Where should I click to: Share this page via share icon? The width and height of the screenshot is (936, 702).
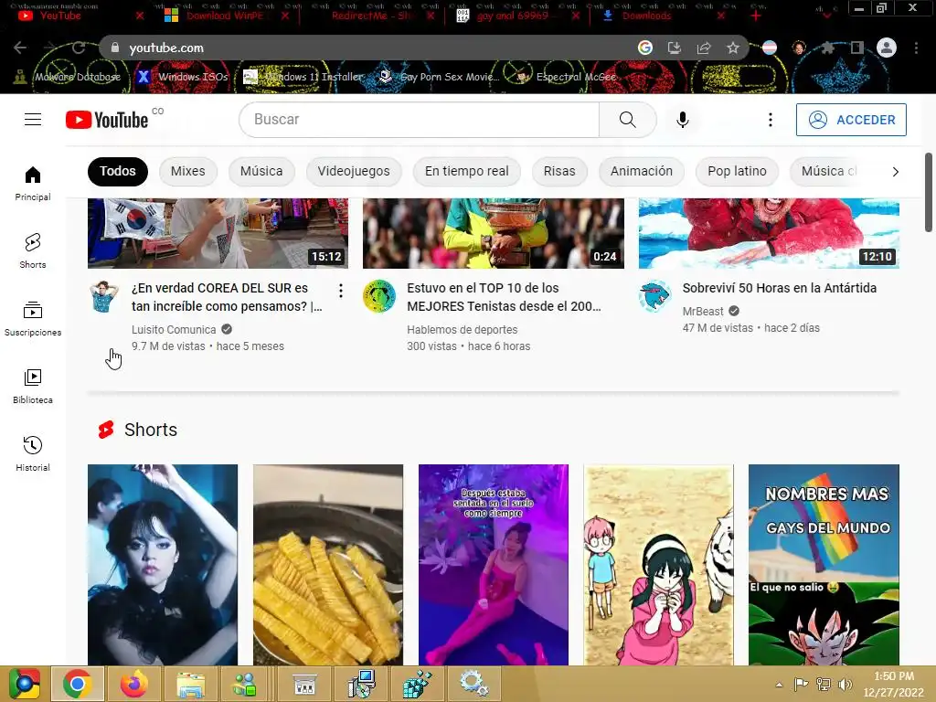tap(704, 48)
